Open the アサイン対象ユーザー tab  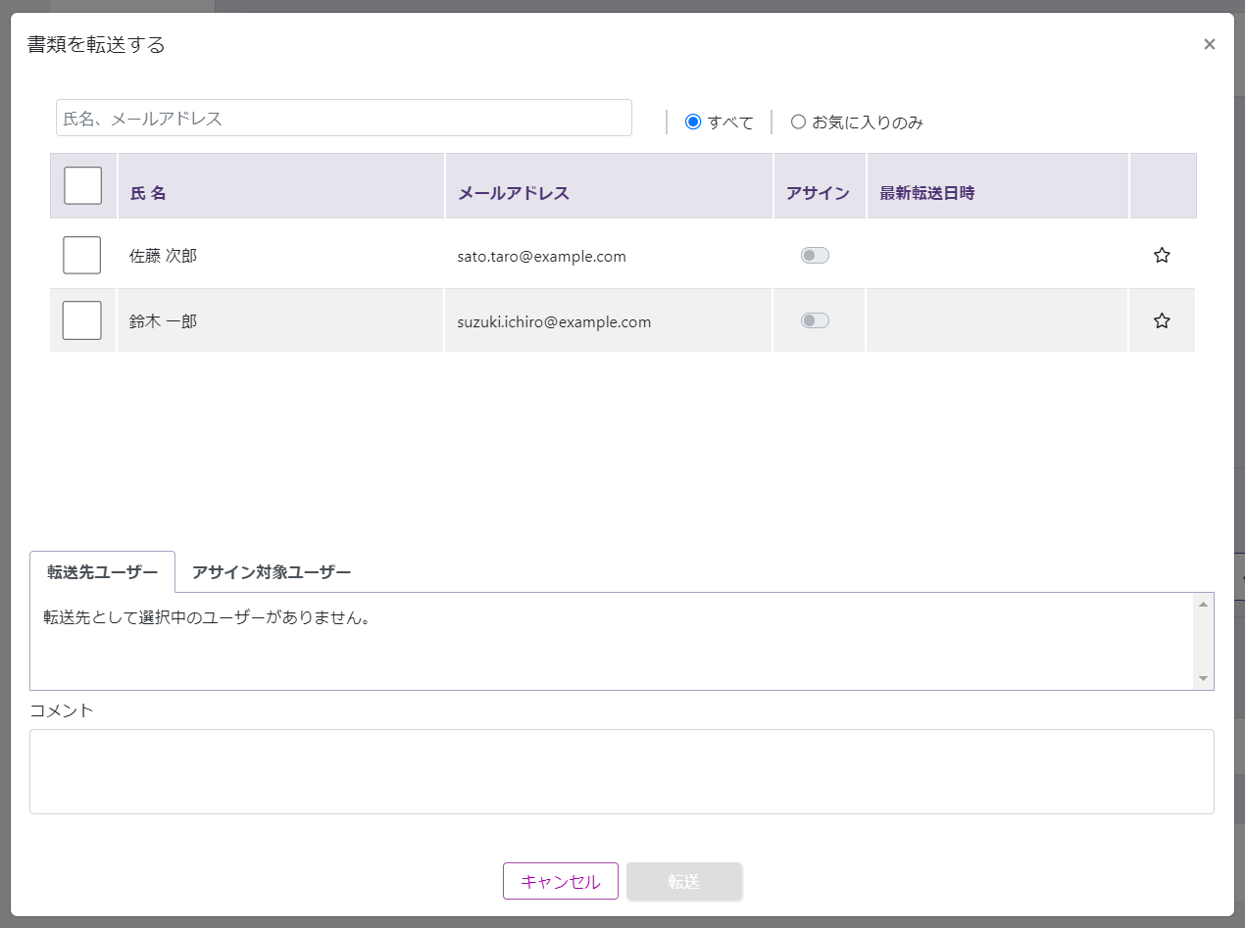click(272, 572)
